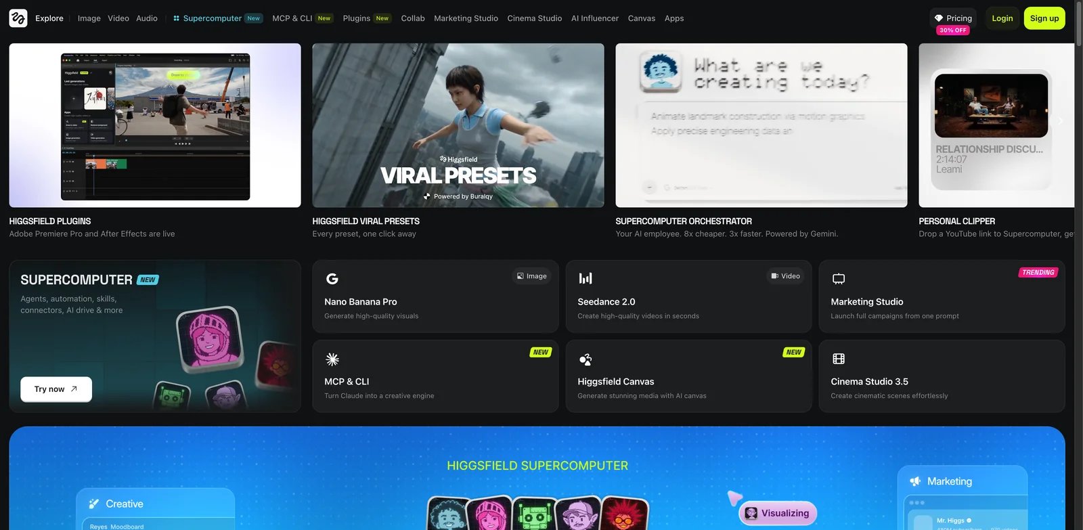Click the MCP & CLI starburst icon

[332, 359]
